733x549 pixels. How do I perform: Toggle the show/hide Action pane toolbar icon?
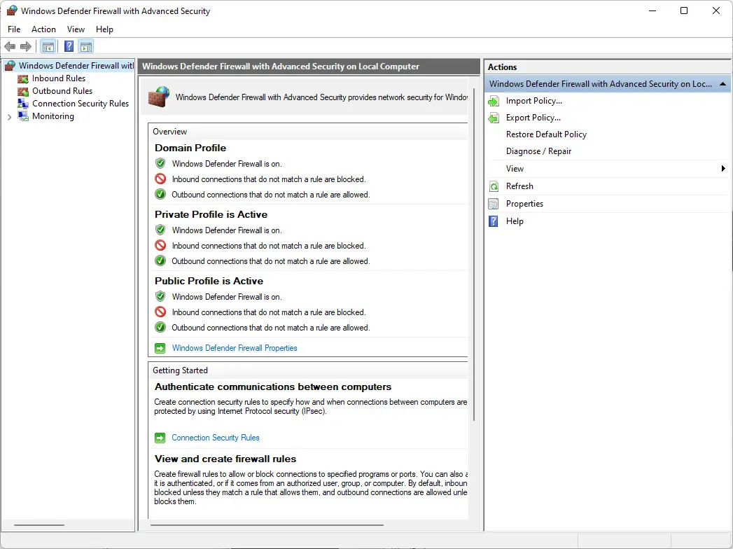point(86,46)
